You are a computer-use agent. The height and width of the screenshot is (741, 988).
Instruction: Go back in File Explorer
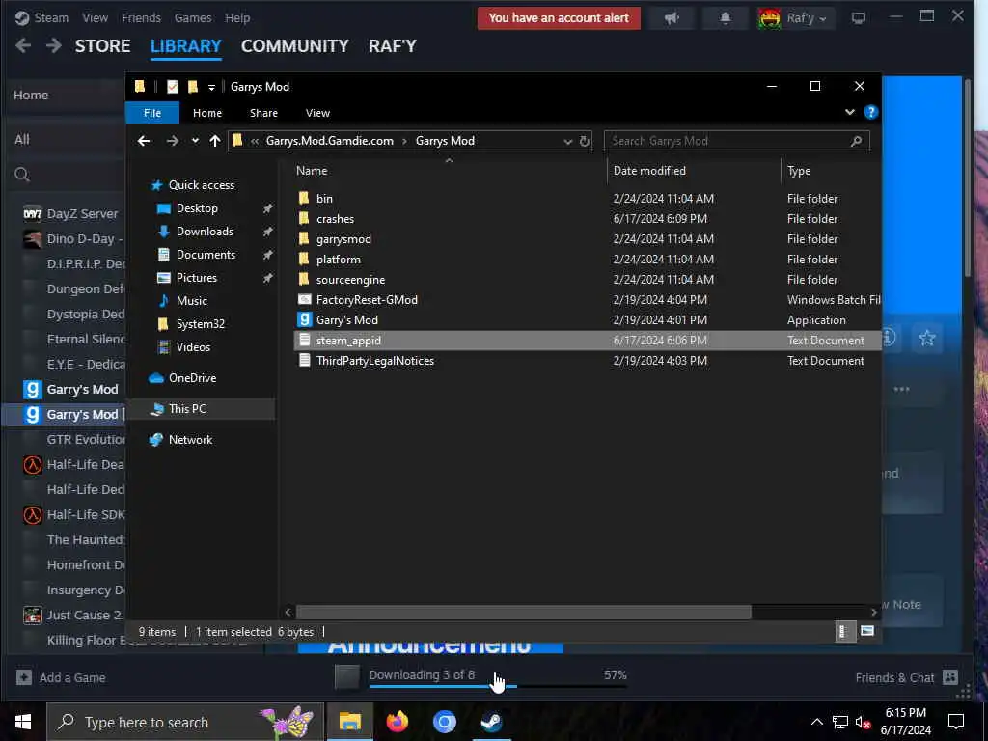(144, 141)
